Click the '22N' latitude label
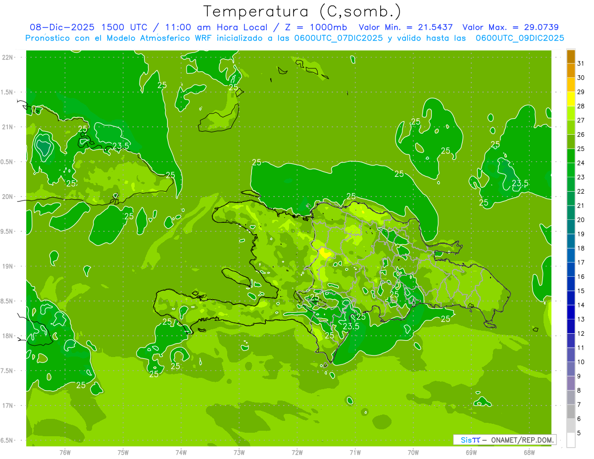The width and height of the screenshot is (594, 459). click(x=8, y=57)
